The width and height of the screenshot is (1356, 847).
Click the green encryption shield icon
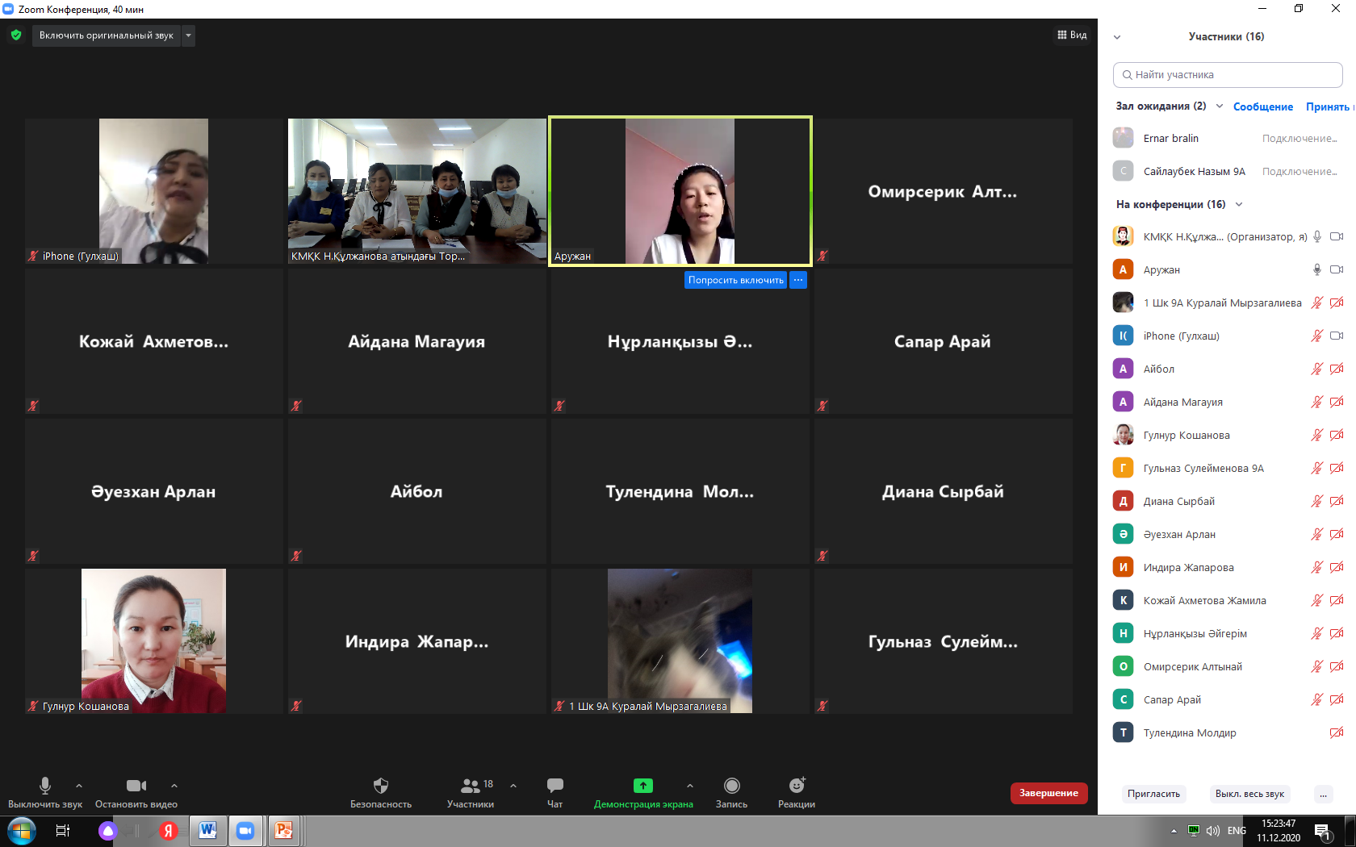tap(16, 35)
